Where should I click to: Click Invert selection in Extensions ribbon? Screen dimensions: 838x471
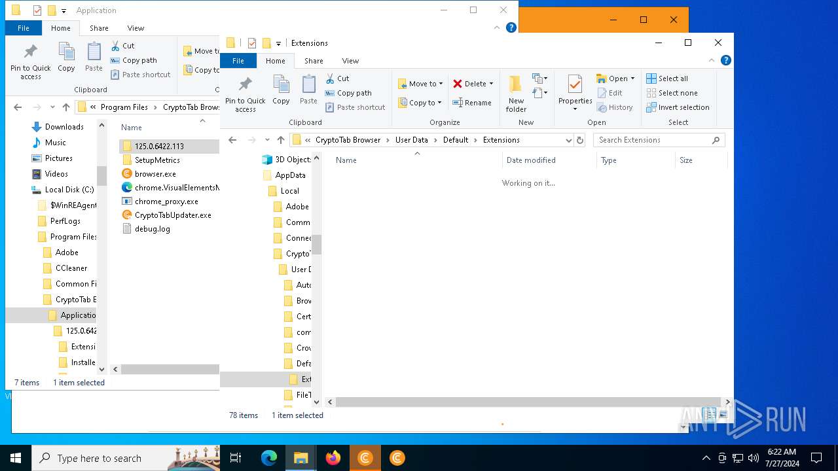click(678, 107)
